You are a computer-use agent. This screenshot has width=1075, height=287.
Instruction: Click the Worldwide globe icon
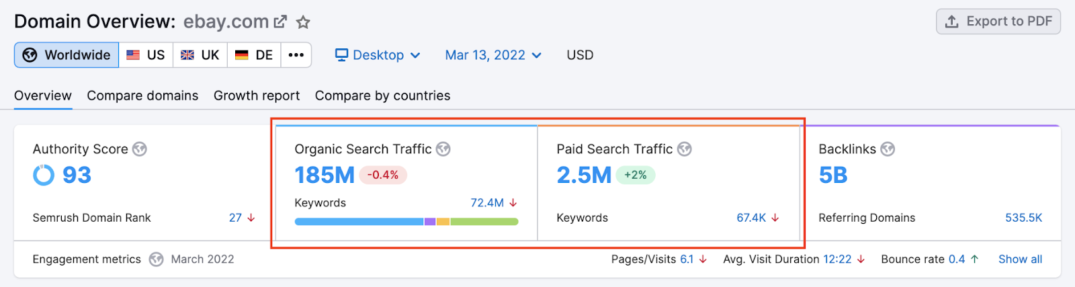tap(30, 55)
